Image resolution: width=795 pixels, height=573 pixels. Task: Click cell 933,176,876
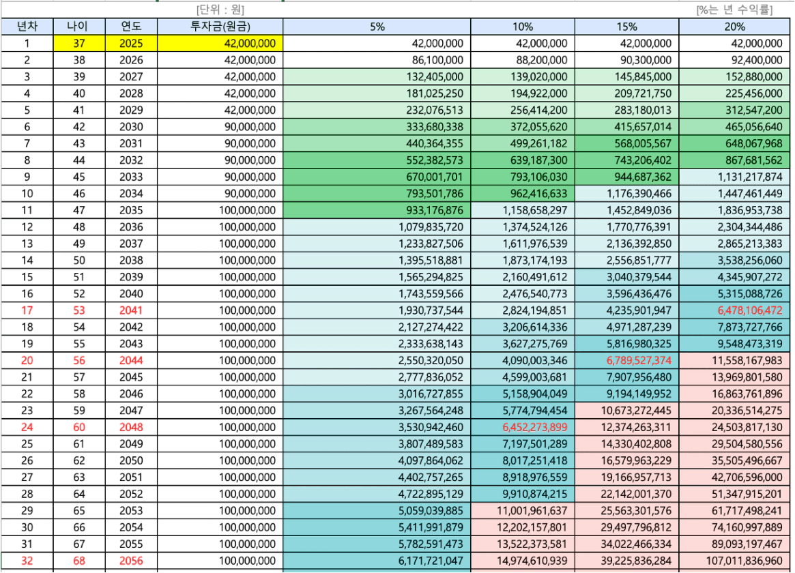pyautogui.click(x=377, y=211)
